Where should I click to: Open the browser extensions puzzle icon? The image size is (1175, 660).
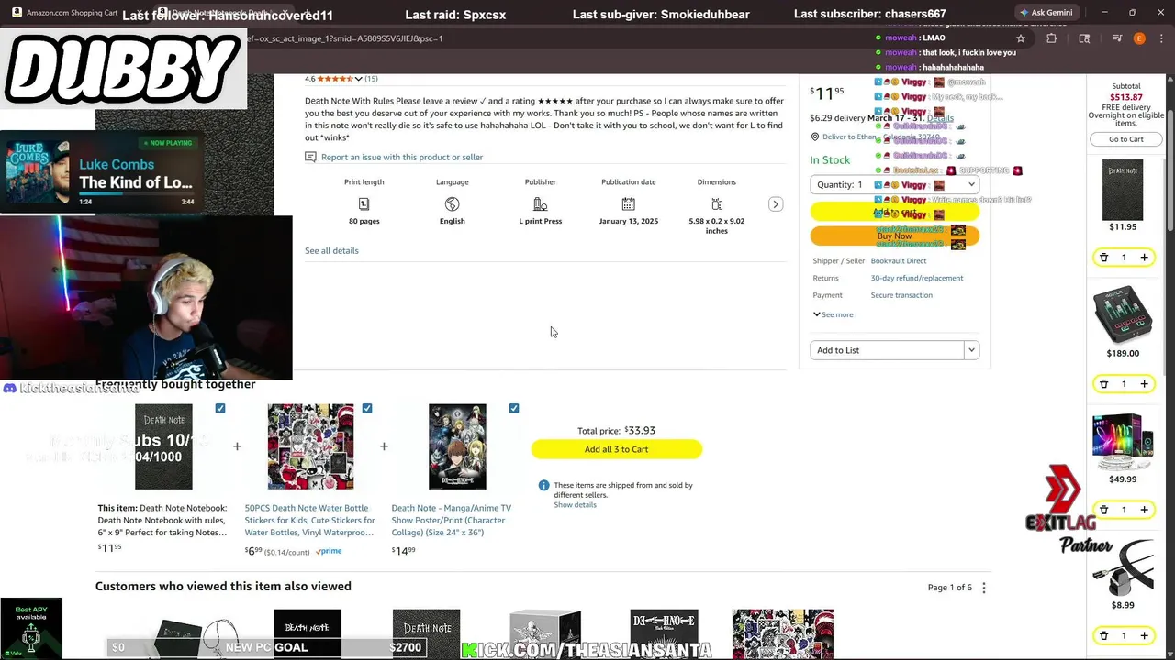[x=1052, y=38]
